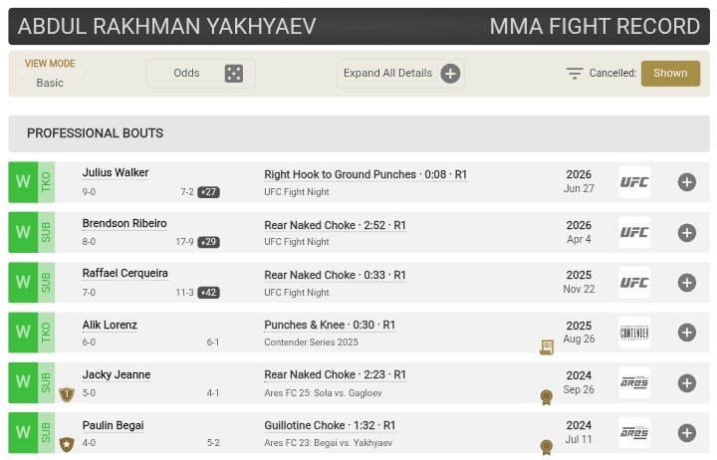Click the contract scroll icon on Alik Lorenz row
This screenshot has height=460, width=717.
click(547, 347)
